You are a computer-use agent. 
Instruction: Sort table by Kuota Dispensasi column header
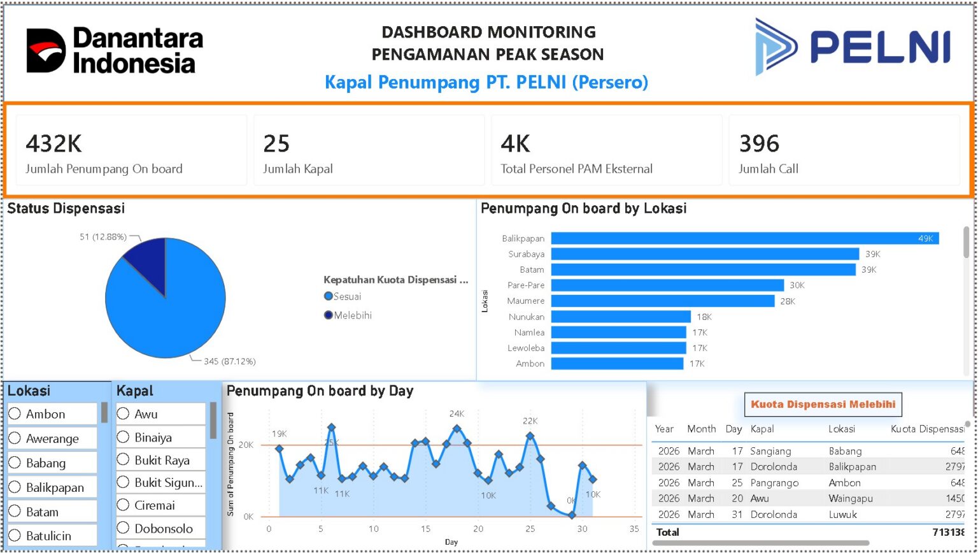coord(928,429)
